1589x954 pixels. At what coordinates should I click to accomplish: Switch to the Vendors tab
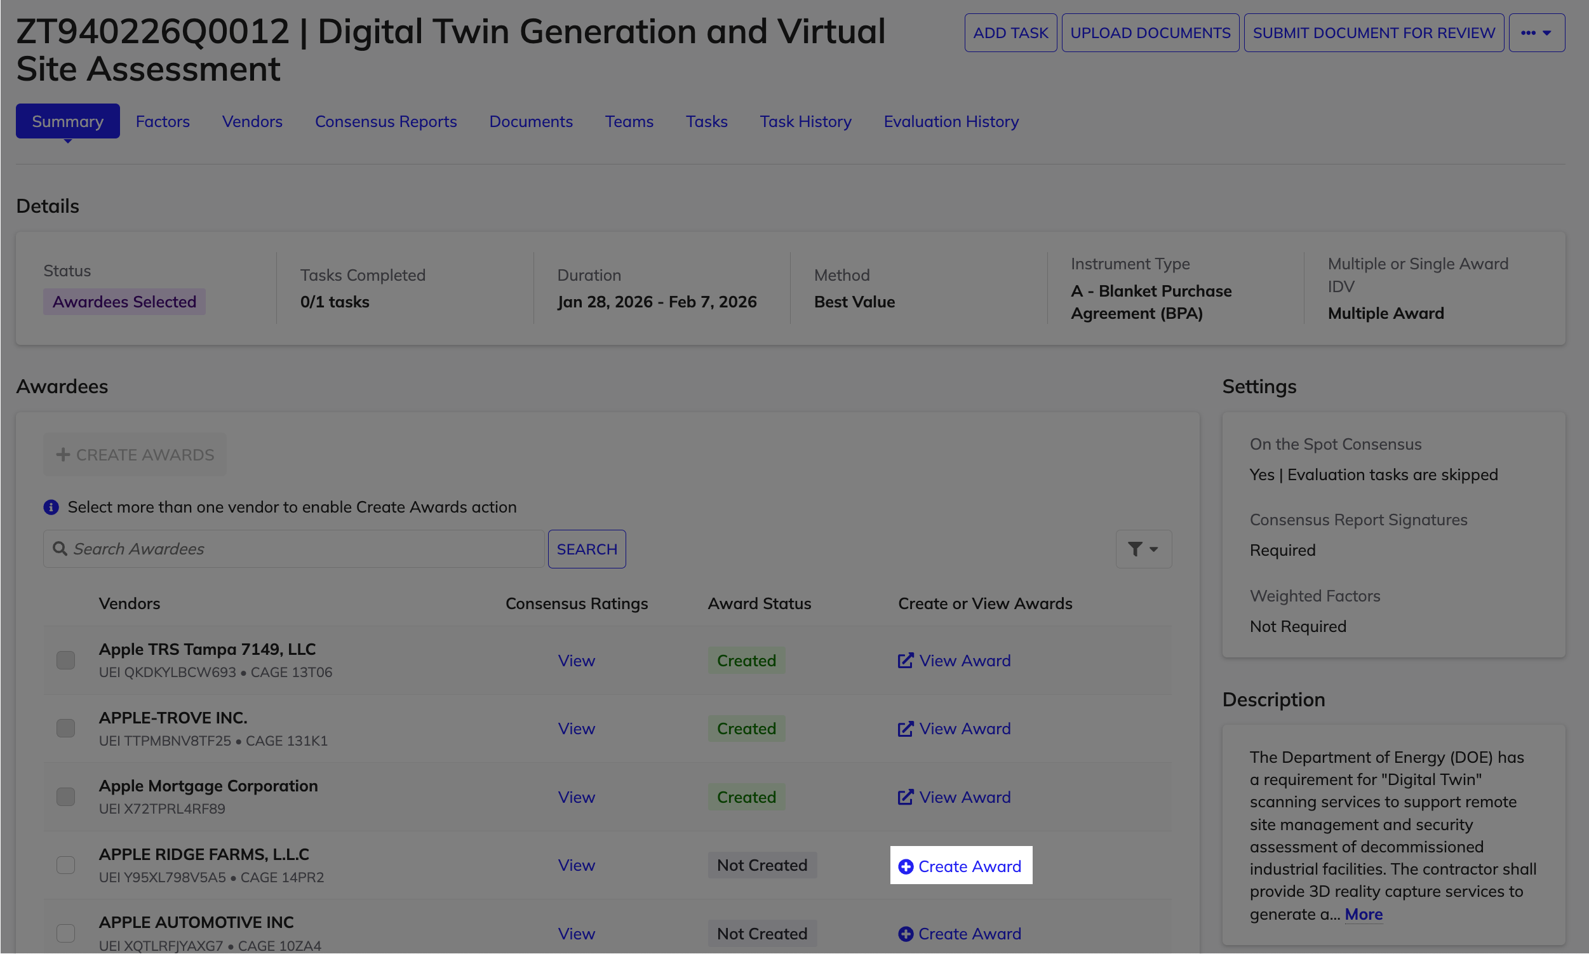pos(252,121)
